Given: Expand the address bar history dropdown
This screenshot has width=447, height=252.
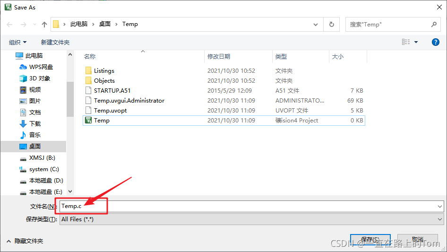Looking at the screenshot, I should [316, 25].
